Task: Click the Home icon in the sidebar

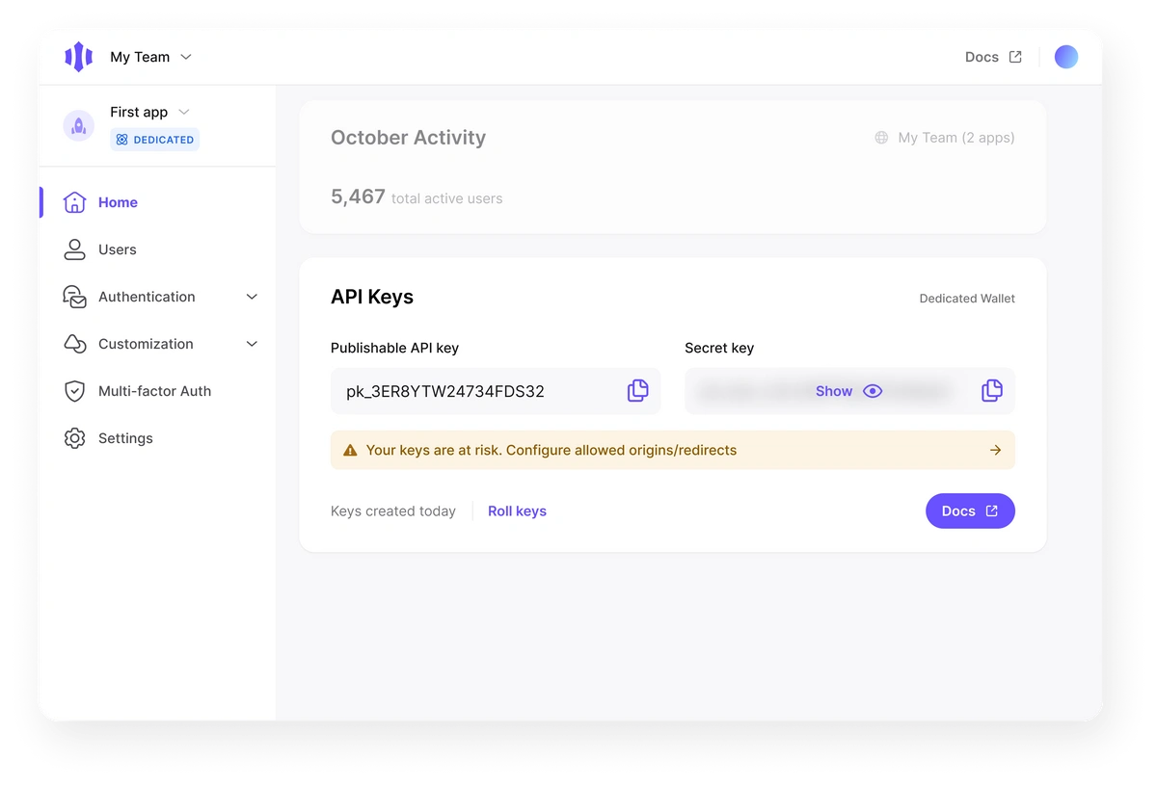Action: coord(74,202)
